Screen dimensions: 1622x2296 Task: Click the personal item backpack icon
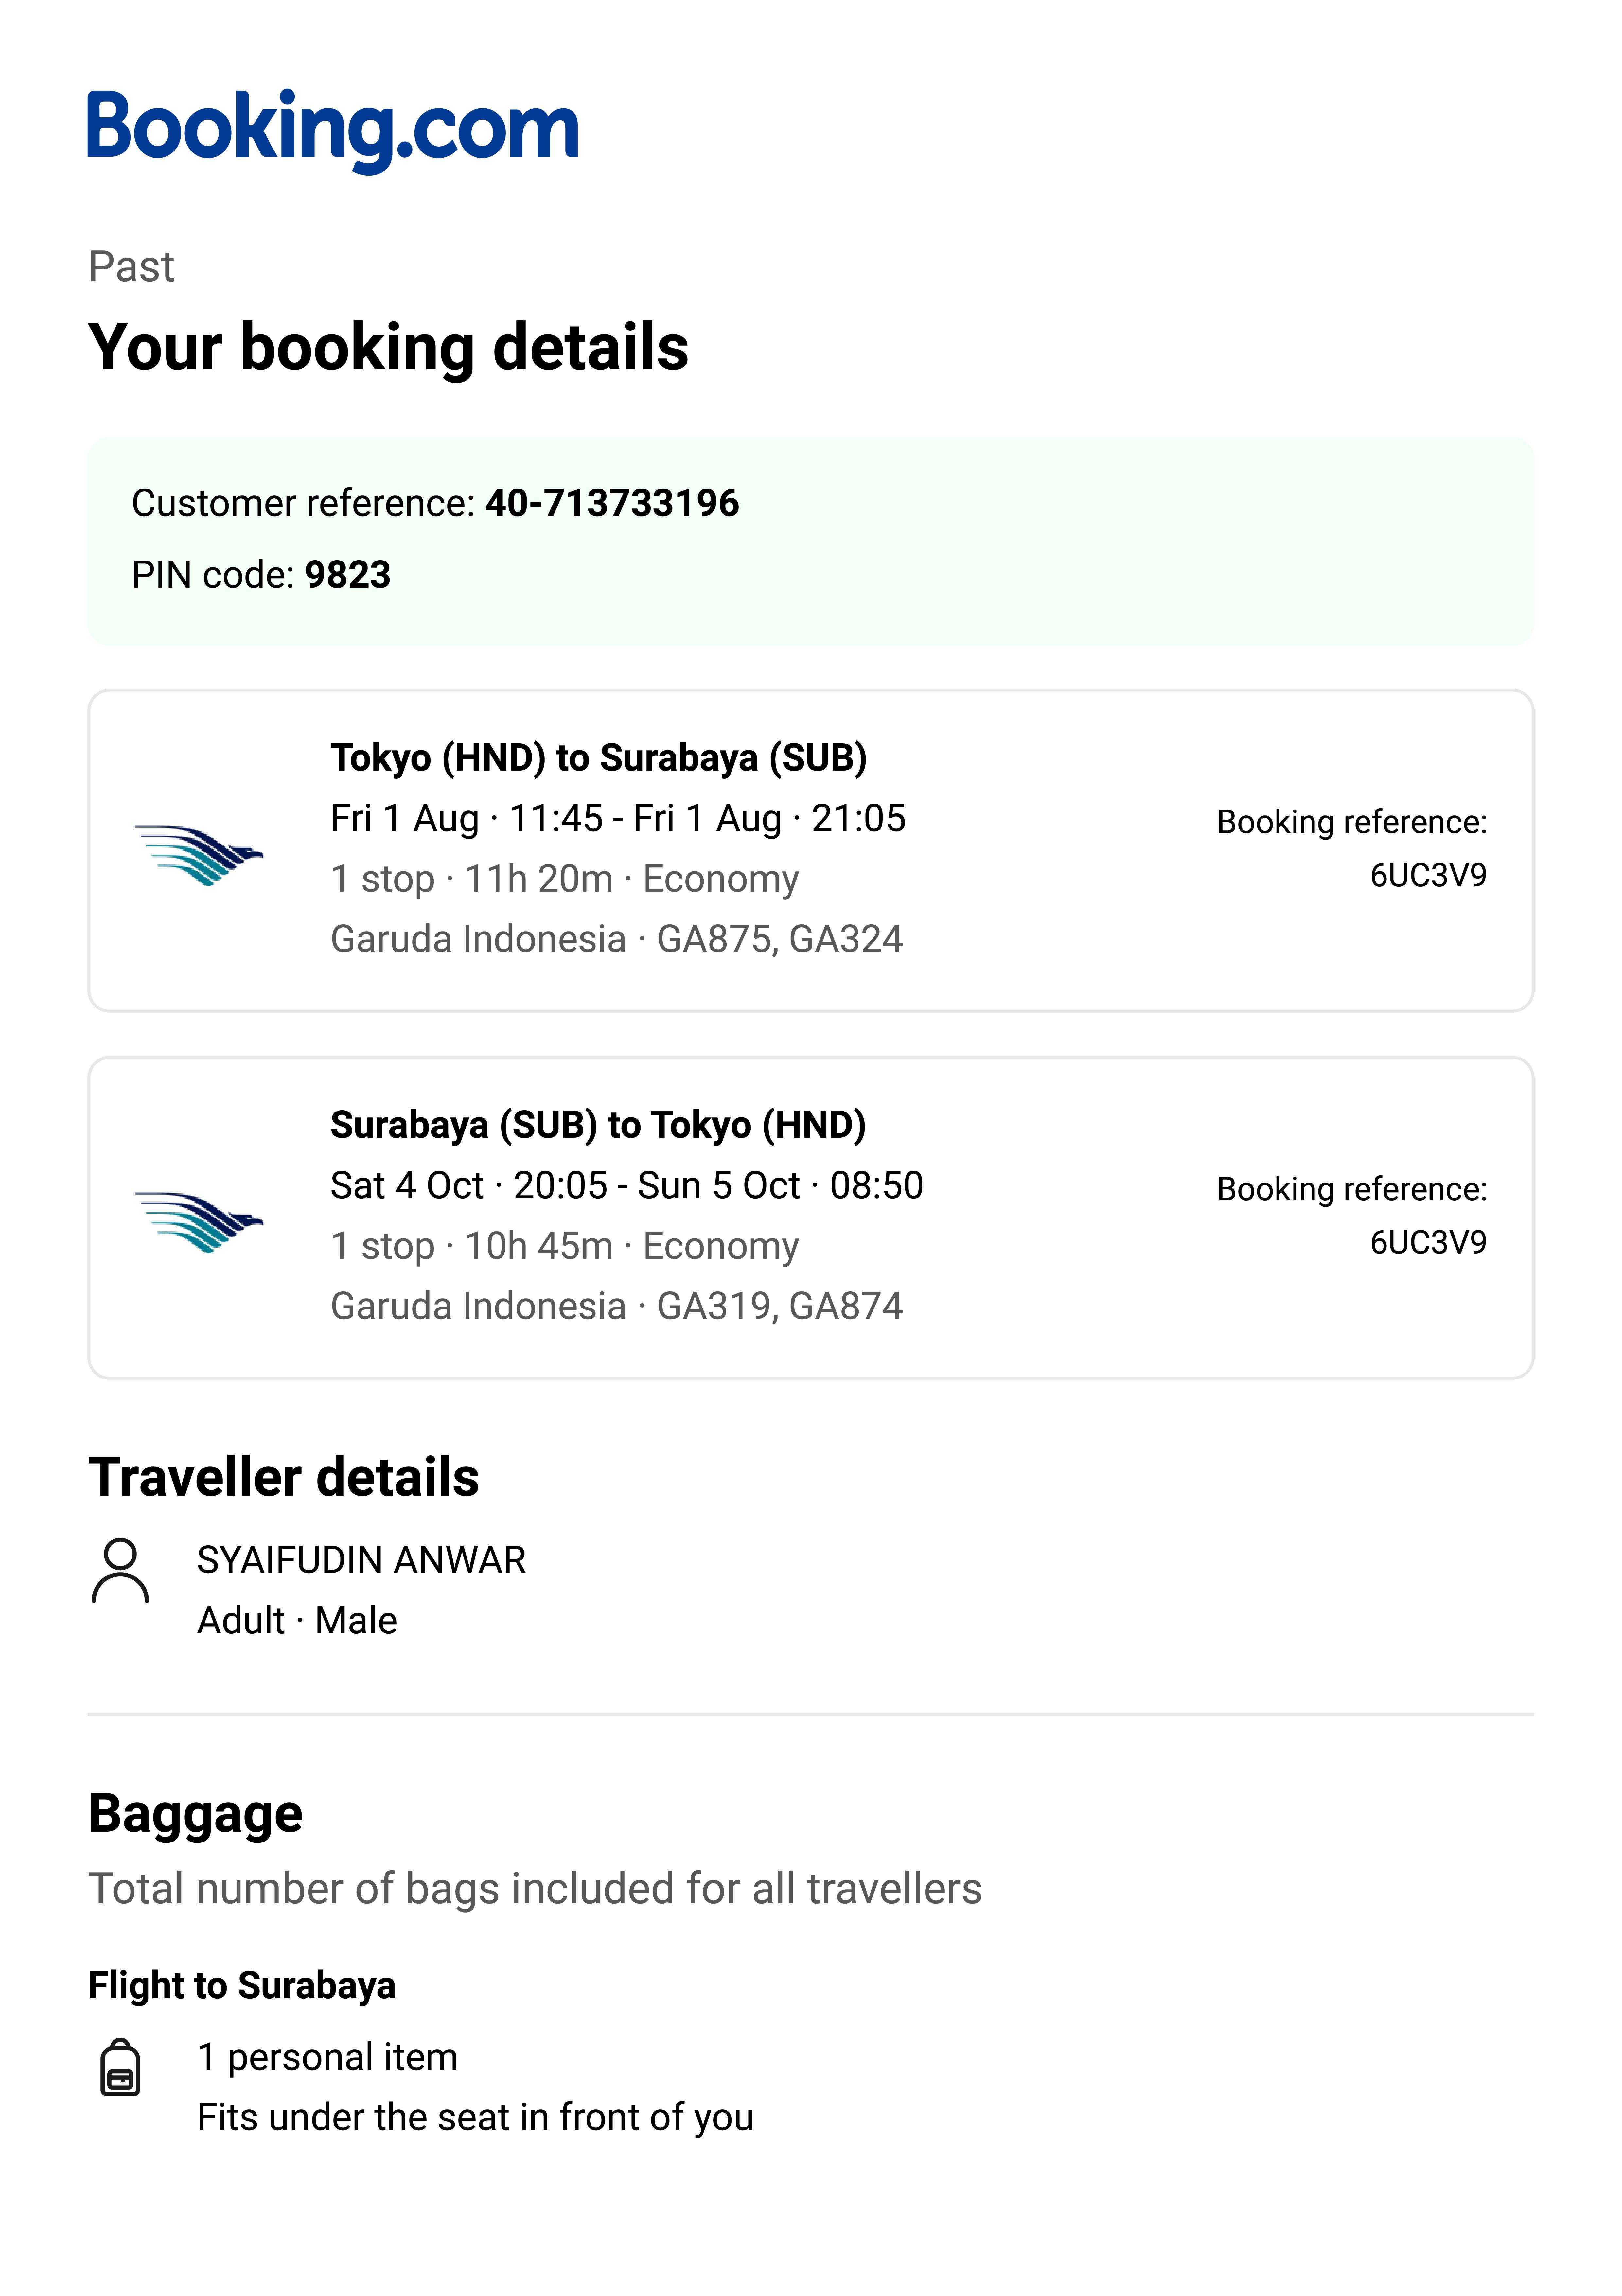pyautogui.click(x=120, y=2067)
